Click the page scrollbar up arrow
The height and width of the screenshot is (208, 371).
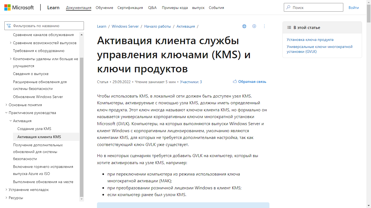tap(369, 2)
